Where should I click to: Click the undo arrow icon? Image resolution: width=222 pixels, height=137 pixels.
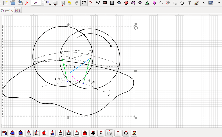pos(69,3)
